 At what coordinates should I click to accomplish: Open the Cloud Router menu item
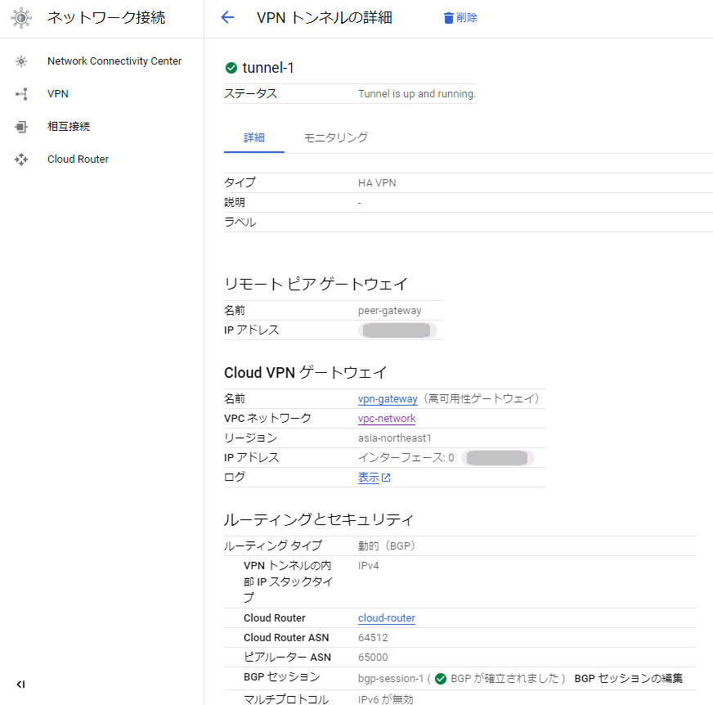pos(78,159)
